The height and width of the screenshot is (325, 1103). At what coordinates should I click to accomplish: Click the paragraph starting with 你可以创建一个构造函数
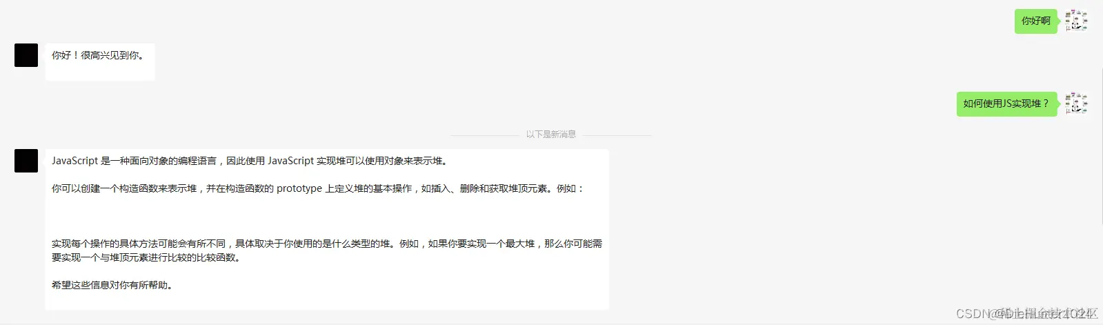point(318,188)
